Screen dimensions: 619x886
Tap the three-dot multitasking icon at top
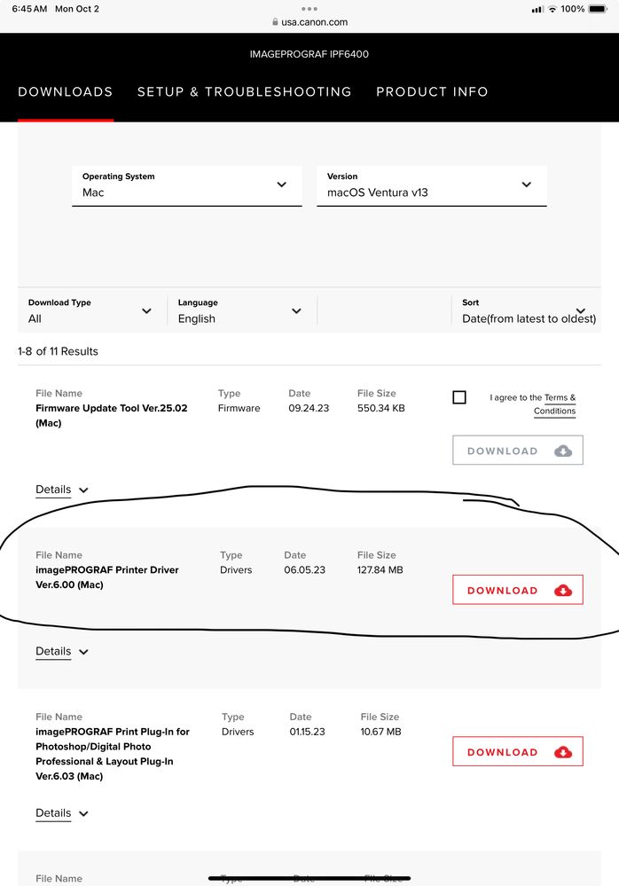pyautogui.click(x=309, y=9)
